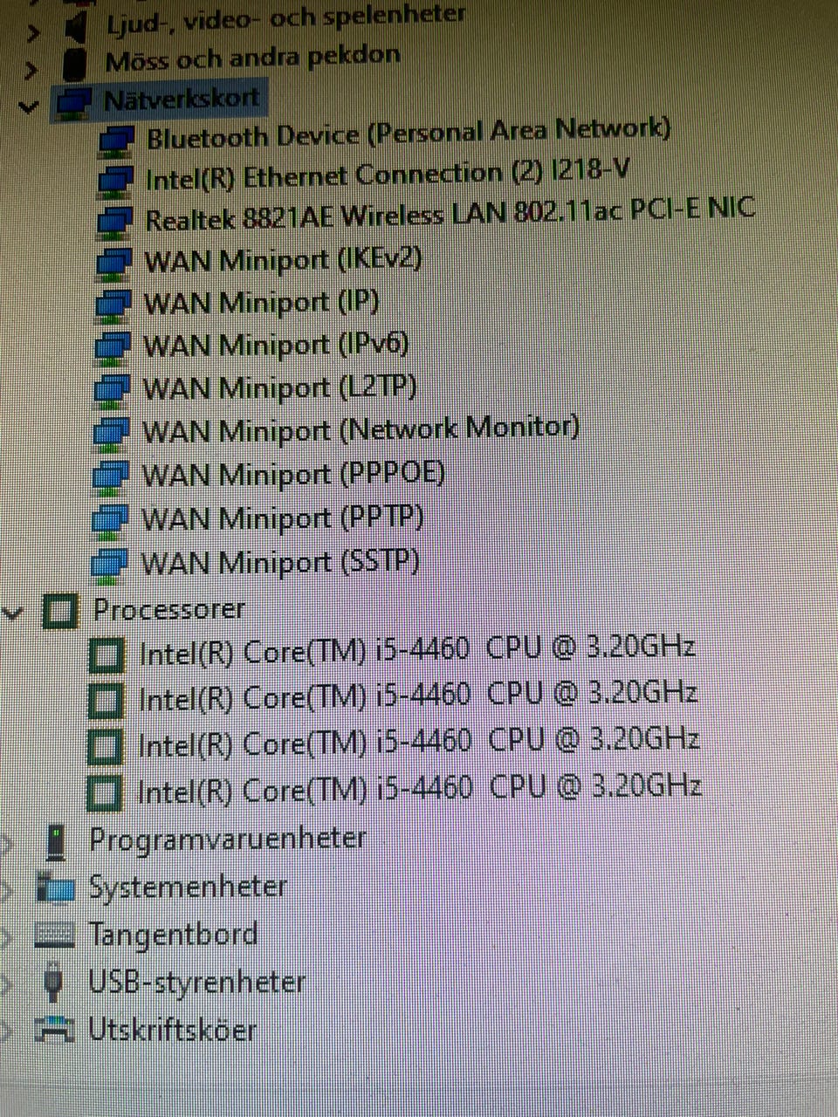Click the Realtek 8821AE Wireless LAN icon

click(x=114, y=221)
